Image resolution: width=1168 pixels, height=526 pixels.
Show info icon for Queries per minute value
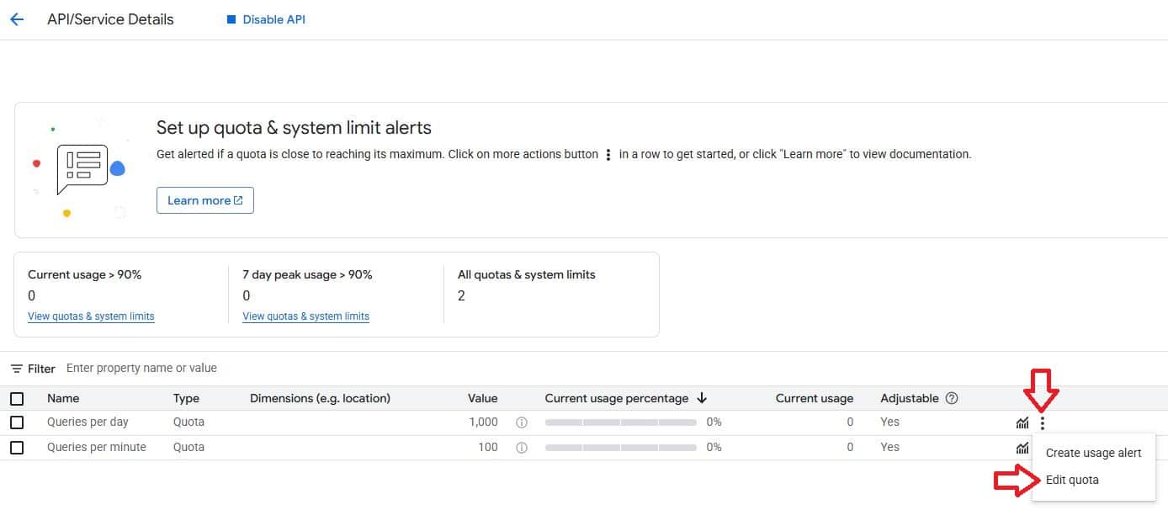pos(521,448)
